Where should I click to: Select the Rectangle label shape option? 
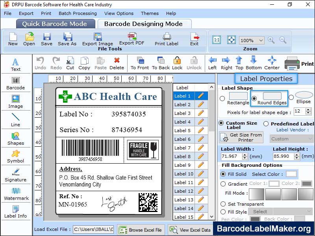click(x=222, y=99)
